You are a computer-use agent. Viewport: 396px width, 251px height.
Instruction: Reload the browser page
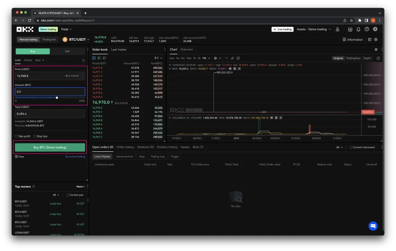(30, 20)
